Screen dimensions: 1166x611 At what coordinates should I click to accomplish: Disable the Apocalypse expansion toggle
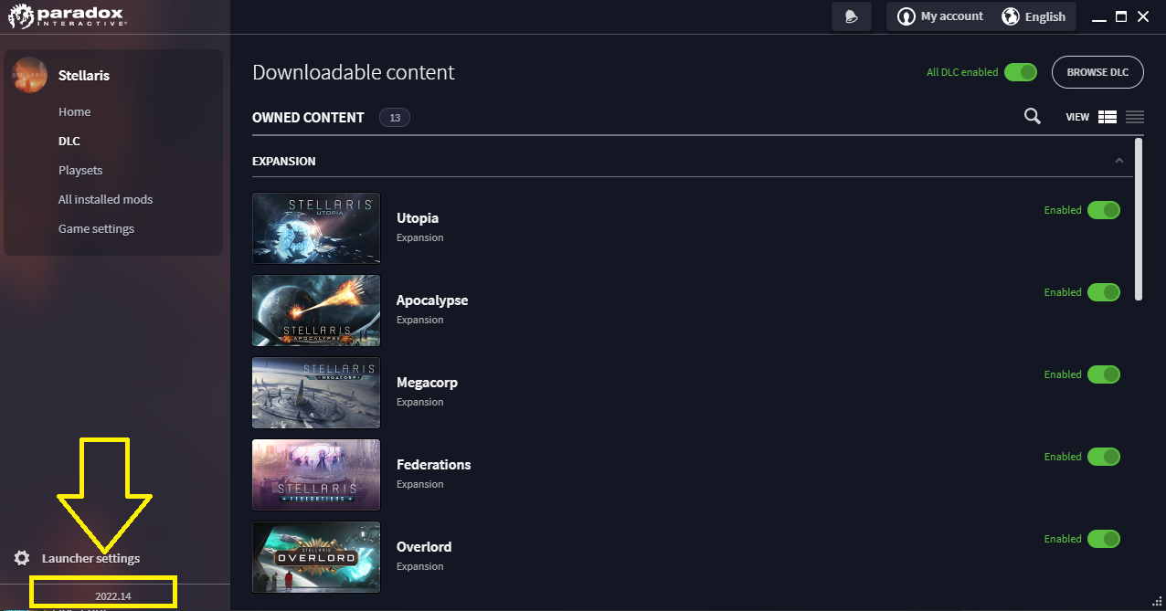tap(1104, 292)
